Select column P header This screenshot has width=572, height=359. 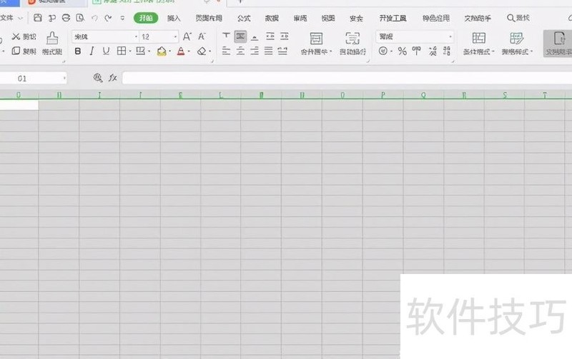[383, 95]
